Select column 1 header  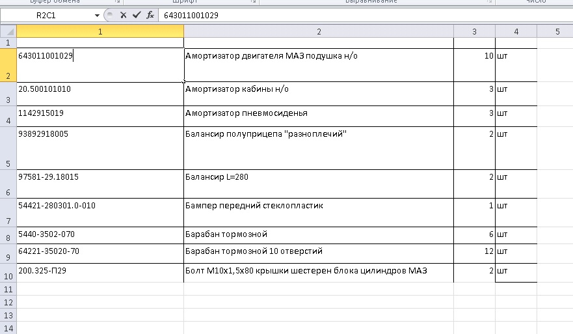tap(100, 31)
